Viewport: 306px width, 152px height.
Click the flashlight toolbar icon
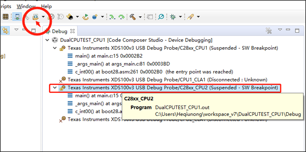tap(190, 17)
